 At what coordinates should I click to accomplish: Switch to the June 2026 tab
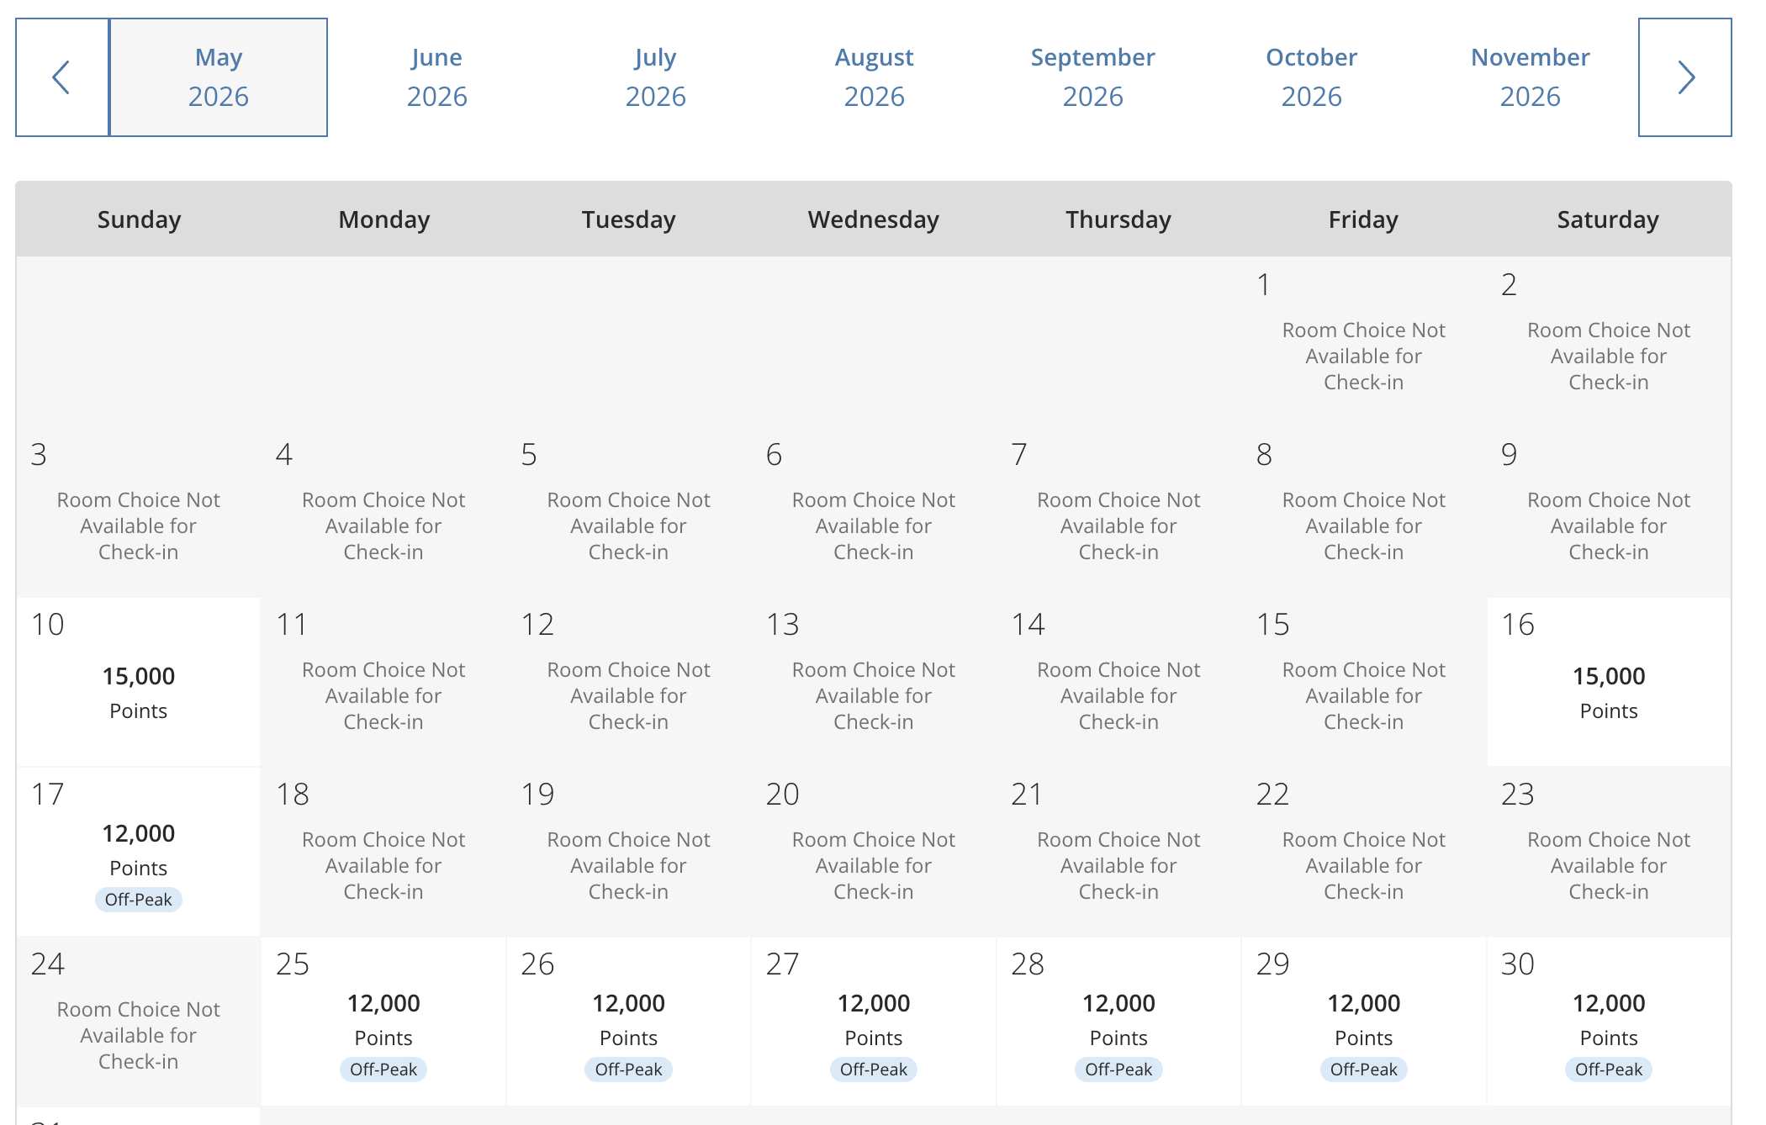(x=436, y=77)
